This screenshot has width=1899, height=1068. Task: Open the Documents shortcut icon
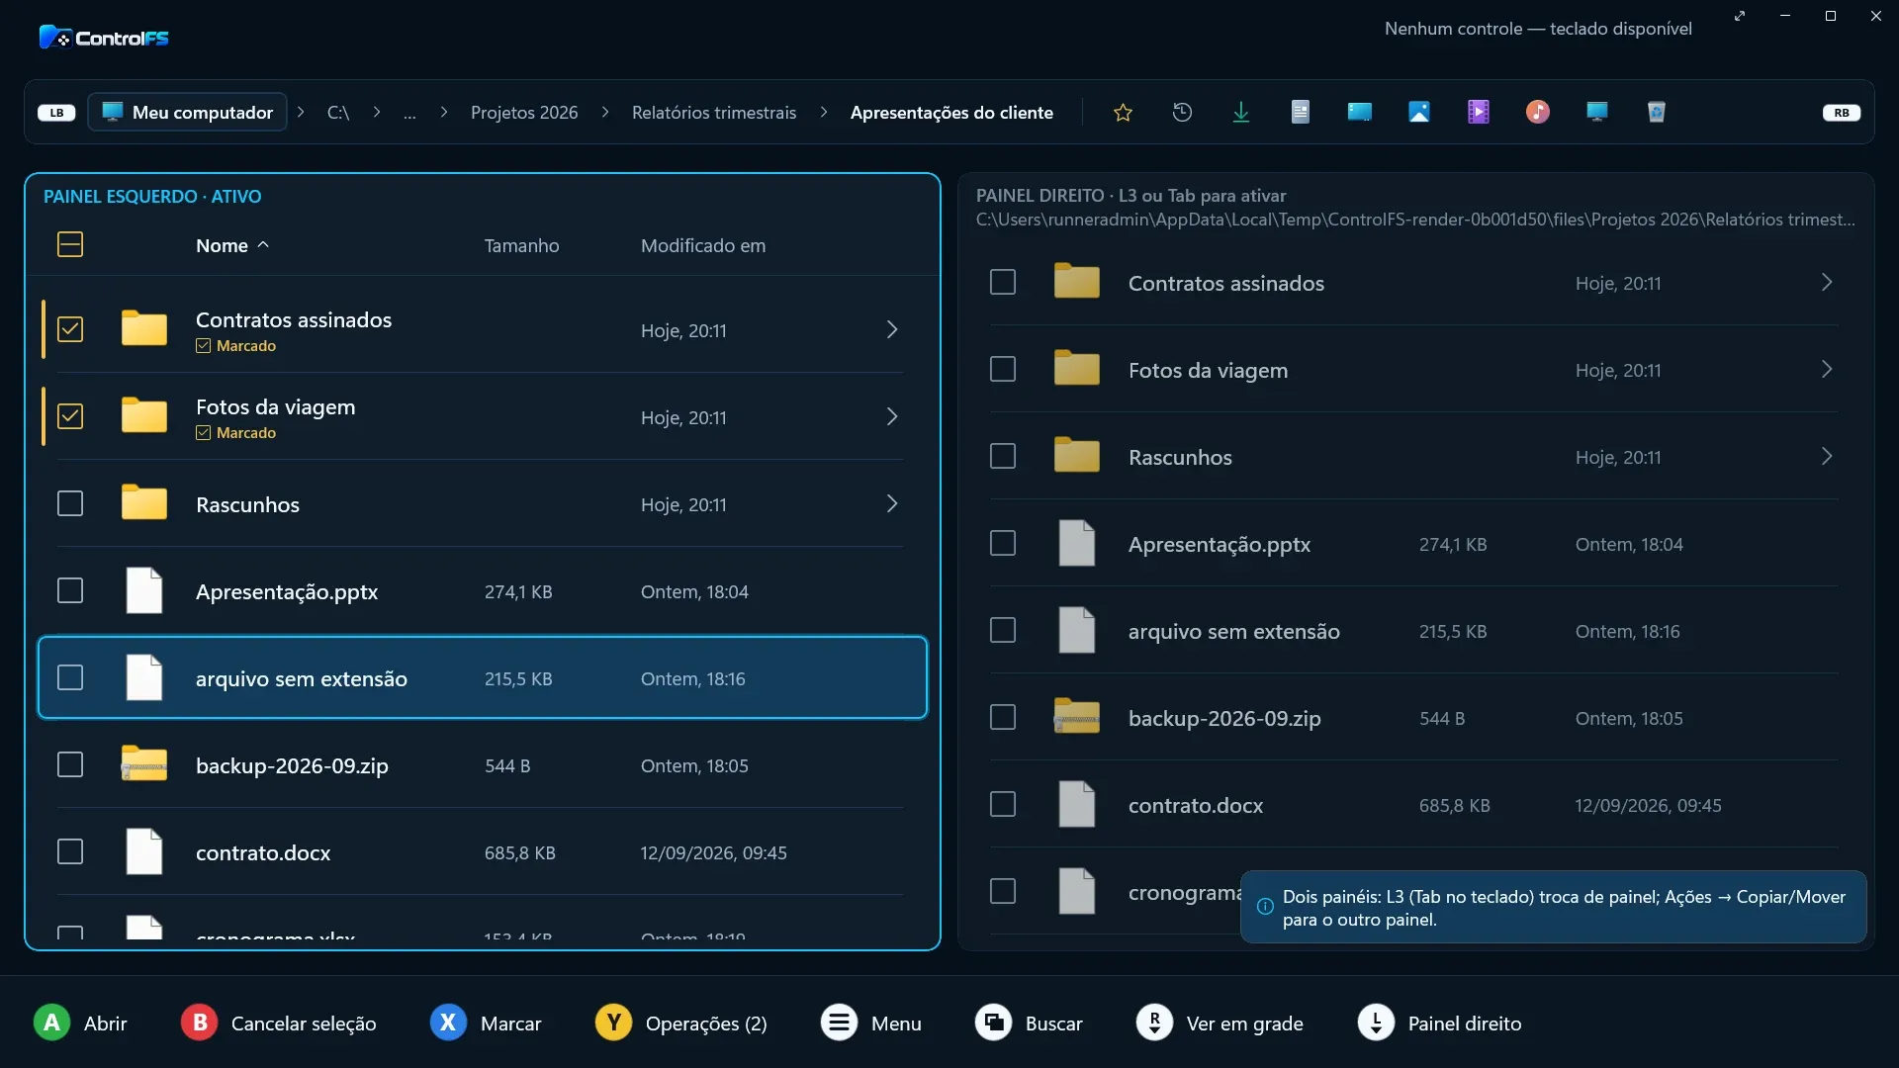[x=1301, y=113]
